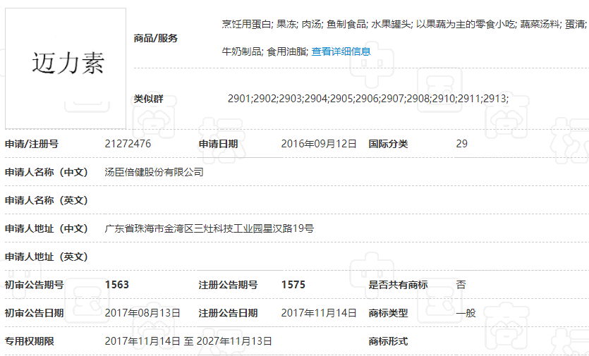Select applicant name 汤臣倍健股份有限公司
Viewport: 589px width, 356px height.
point(154,172)
